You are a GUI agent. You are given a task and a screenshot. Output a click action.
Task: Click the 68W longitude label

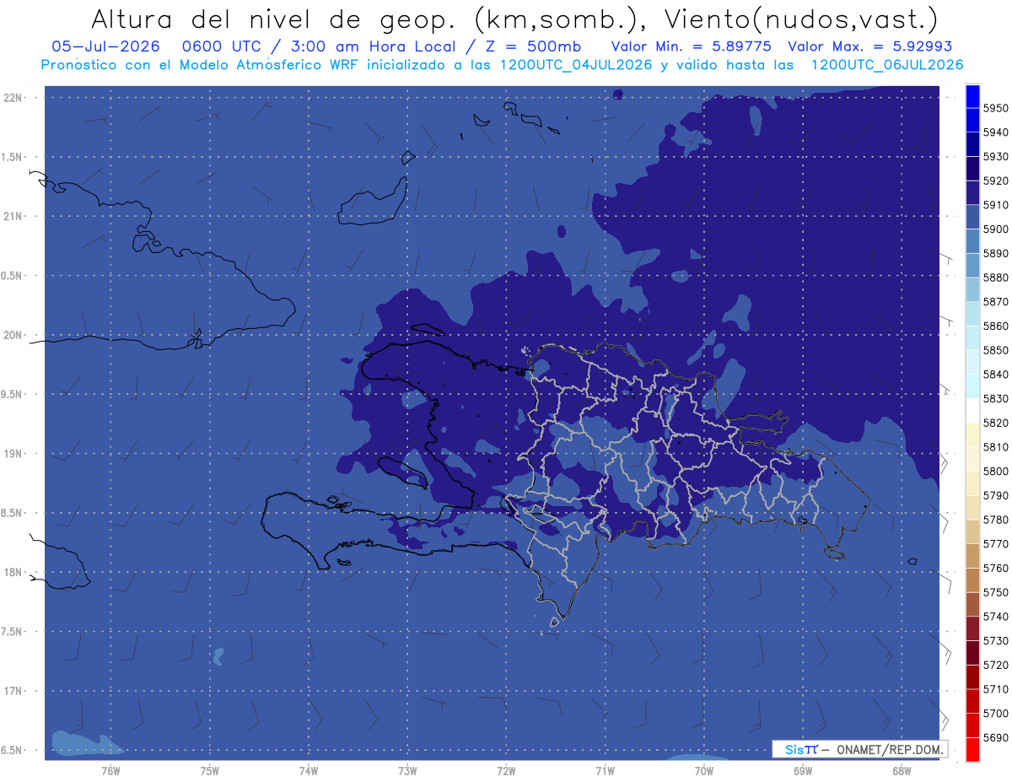902,771
